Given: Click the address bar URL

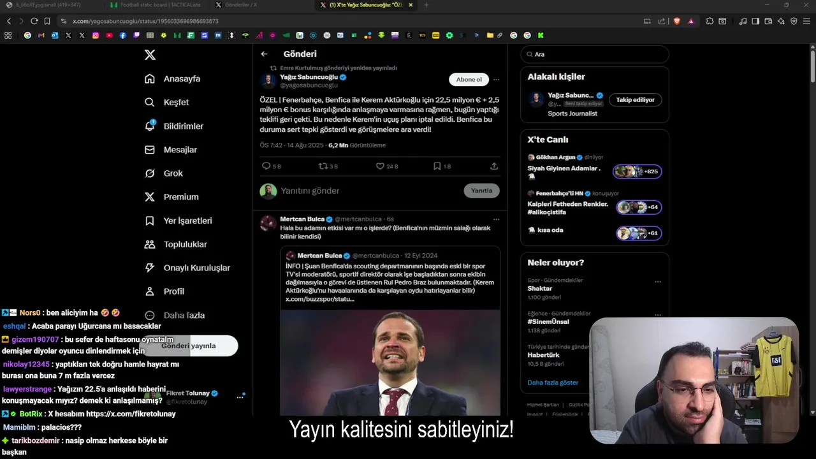Looking at the screenshot, I should pos(145,21).
